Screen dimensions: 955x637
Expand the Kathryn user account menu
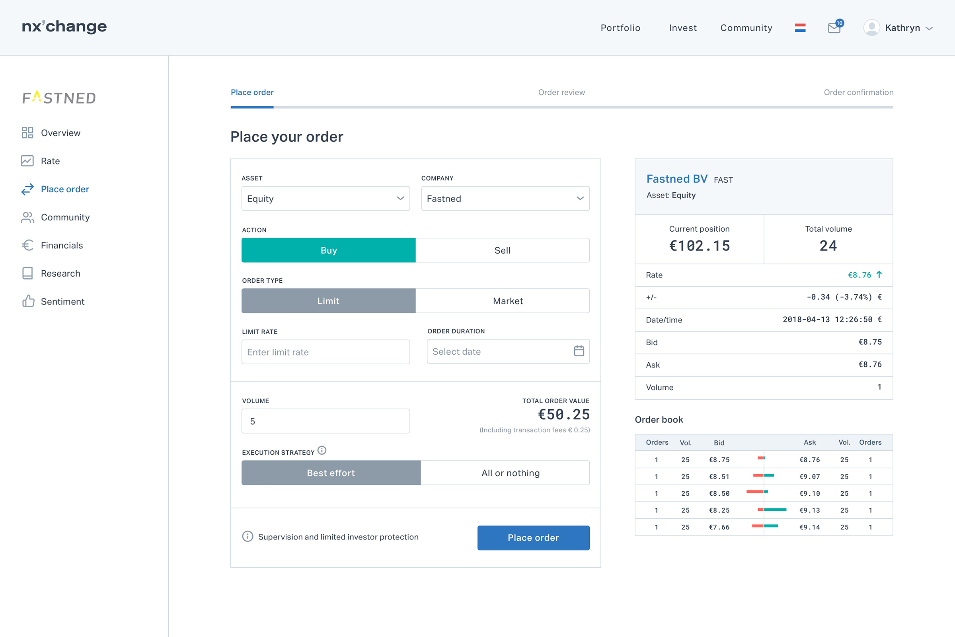click(x=899, y=27)
